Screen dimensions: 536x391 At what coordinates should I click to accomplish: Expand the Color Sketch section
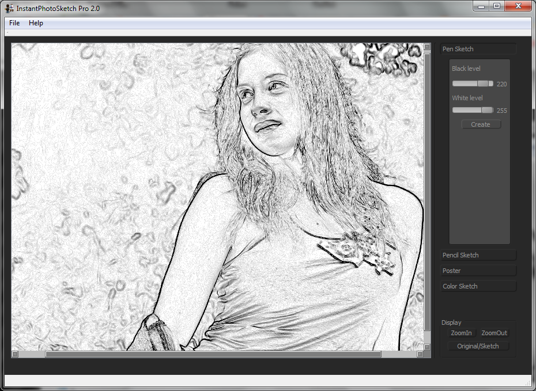[x=478, y=286]
